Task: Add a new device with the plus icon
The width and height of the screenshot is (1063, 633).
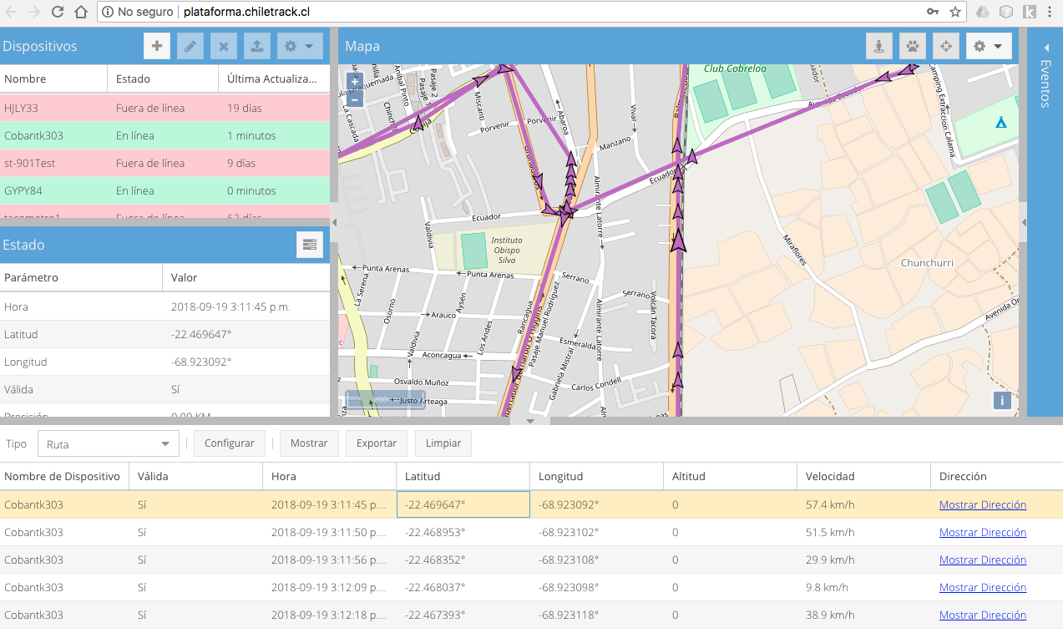Action: click(156, 46)
